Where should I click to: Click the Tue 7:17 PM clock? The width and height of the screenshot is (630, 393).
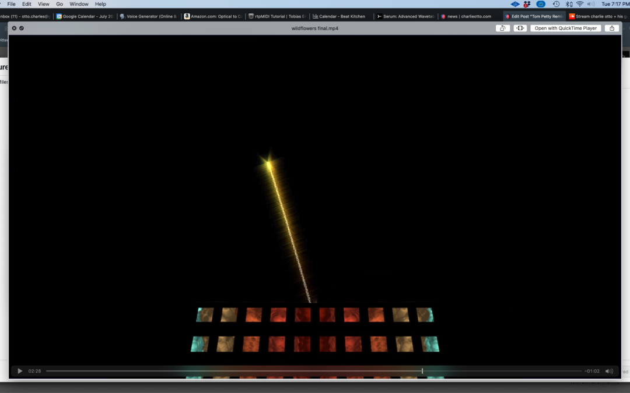(615, 4)
